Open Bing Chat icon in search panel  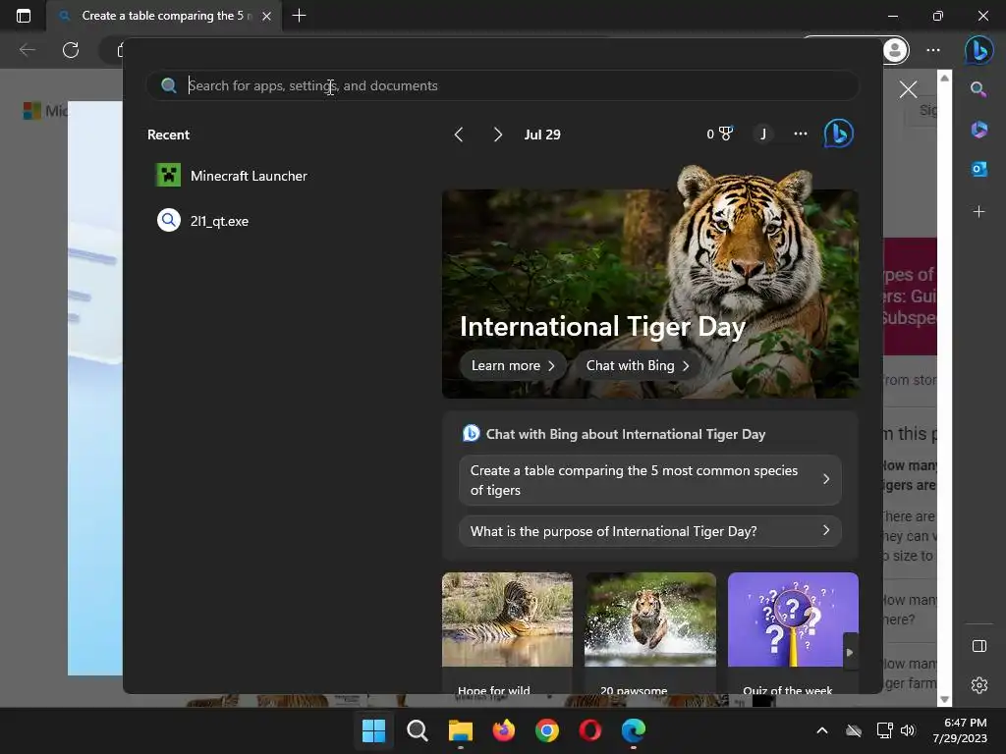839,134
